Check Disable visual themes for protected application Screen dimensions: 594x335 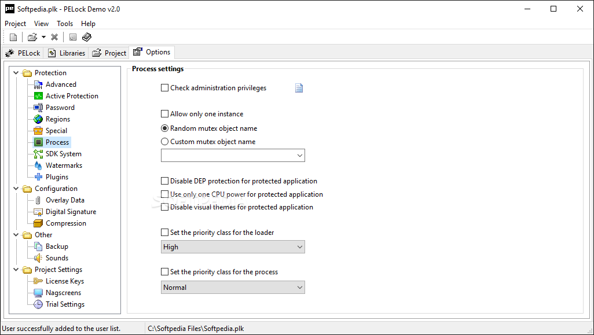click(165, 207)
